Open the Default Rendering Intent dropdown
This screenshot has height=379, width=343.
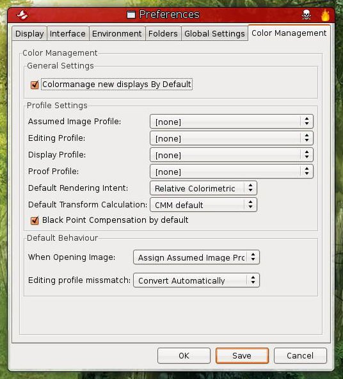tap(203, 188)
